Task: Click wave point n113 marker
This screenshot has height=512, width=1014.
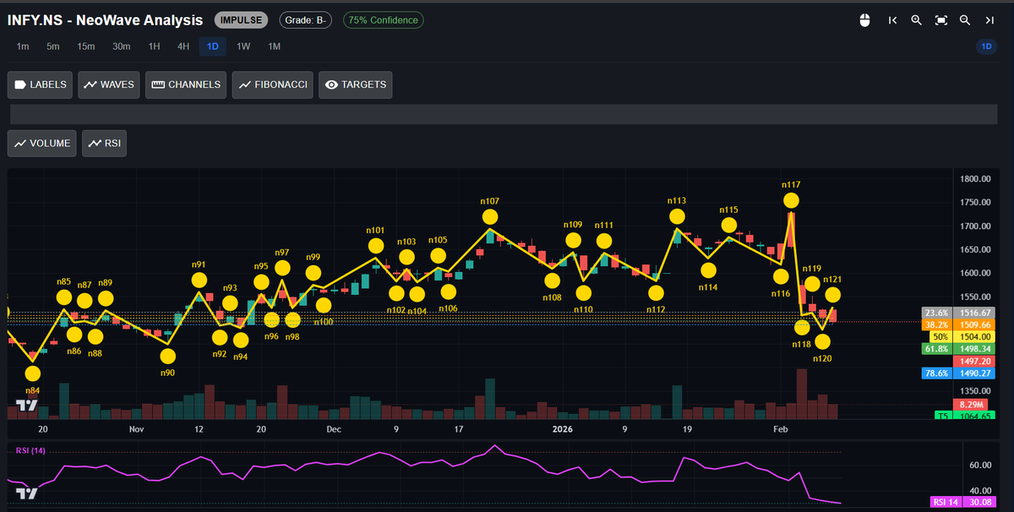Action: click(677, 216)
